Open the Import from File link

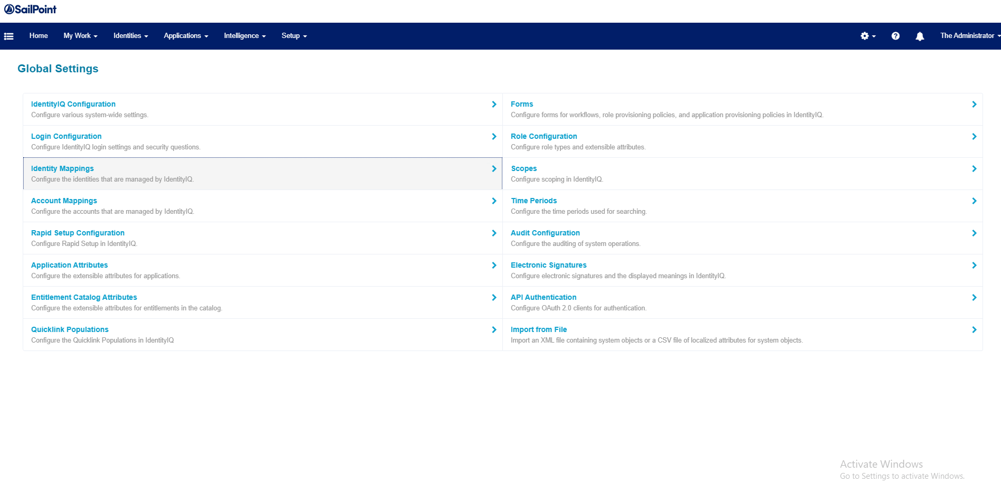point(539,330)
